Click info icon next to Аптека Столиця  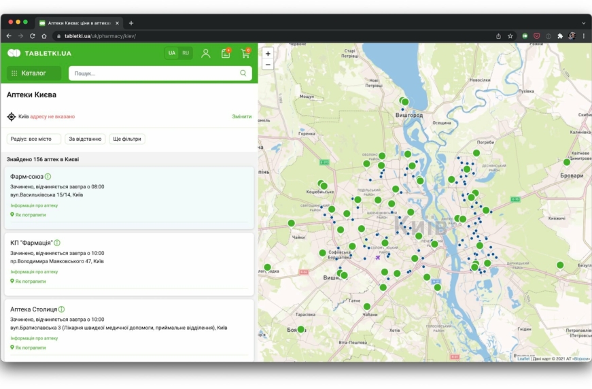[x=62, y=309]
